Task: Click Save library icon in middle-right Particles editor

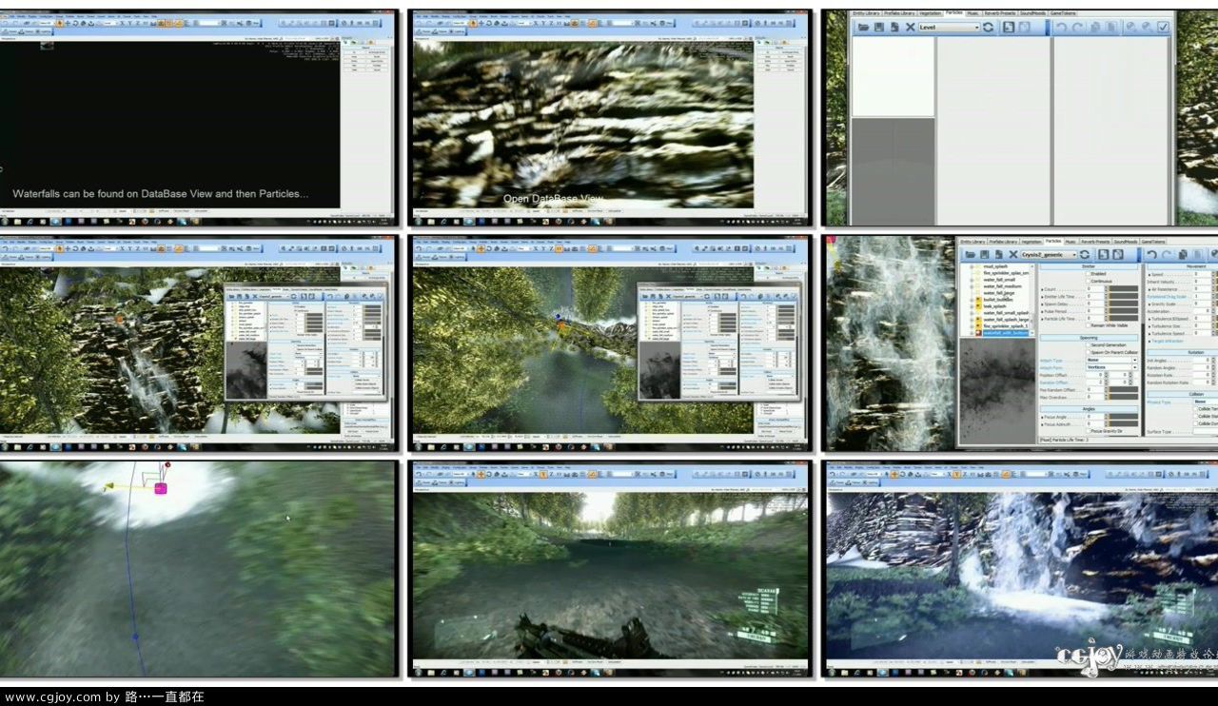Action: (x=985, y=254)
